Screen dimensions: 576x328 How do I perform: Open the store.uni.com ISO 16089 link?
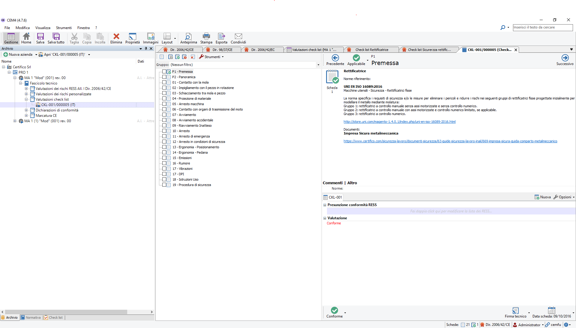(399, 122)
